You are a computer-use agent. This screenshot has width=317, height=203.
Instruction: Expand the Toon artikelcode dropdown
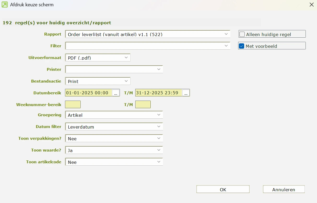[158, 162]
